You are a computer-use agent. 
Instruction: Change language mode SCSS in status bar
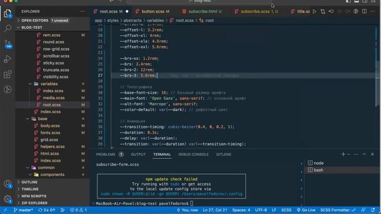tap(286, 210)
